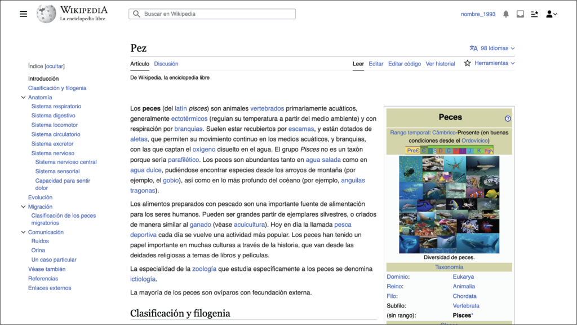Open the notifications bell icon
Image resolution: width=577 pixels, height=325 pixels.
point(507,14)
